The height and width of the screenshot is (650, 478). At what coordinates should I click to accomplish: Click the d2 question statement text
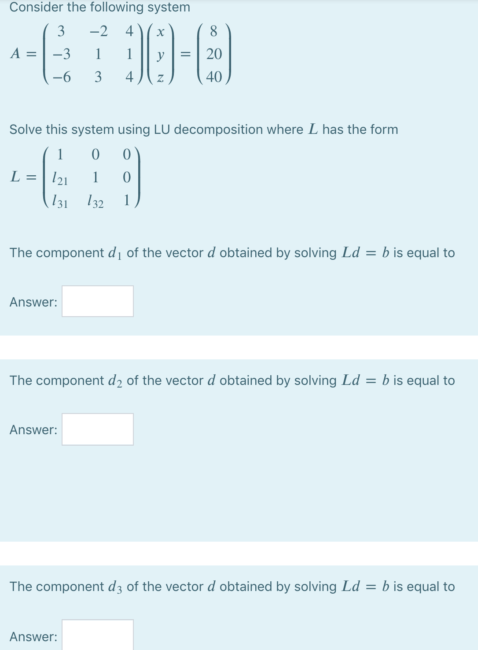point(232,380)
